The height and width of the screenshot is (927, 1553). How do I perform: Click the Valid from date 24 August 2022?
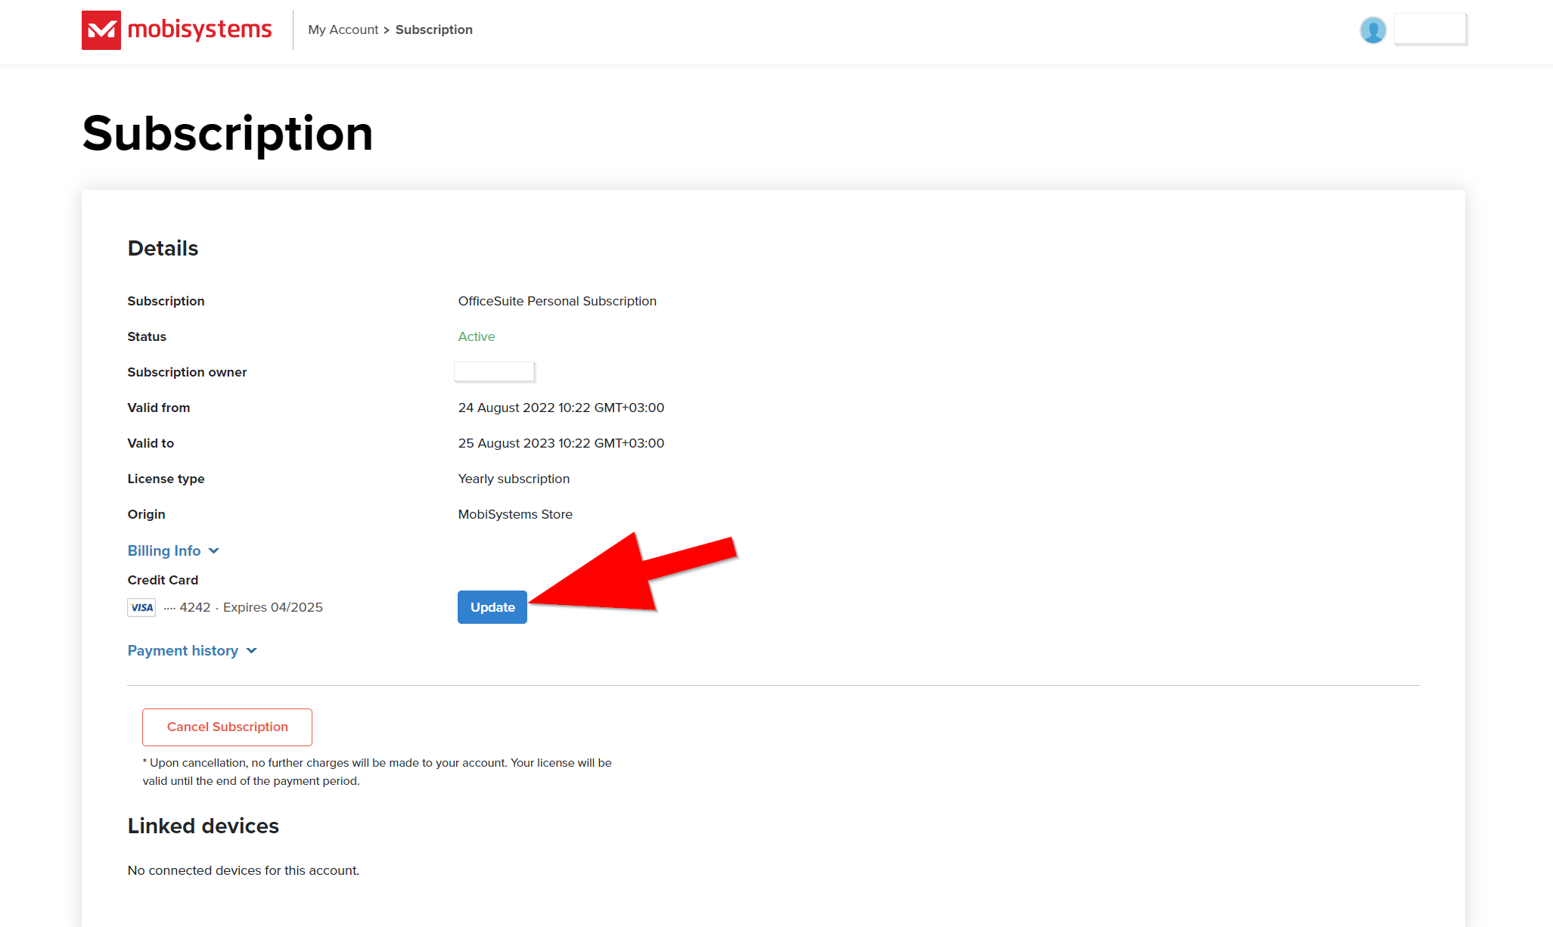(561, 408)
